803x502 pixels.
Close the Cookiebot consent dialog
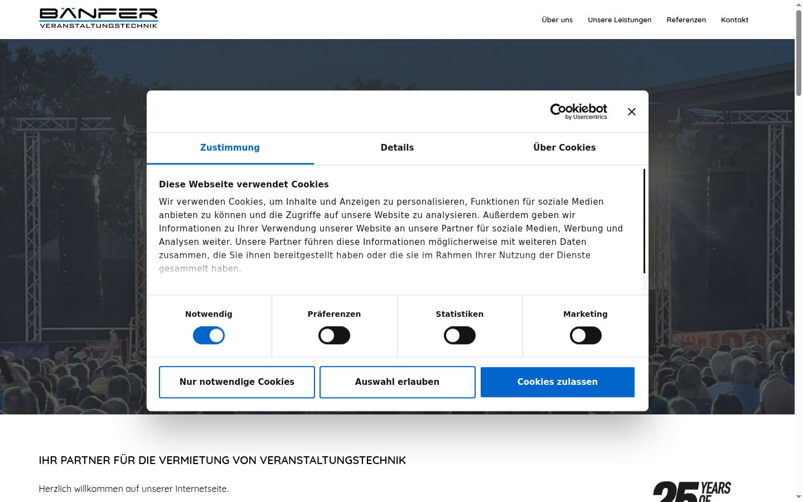631,112
